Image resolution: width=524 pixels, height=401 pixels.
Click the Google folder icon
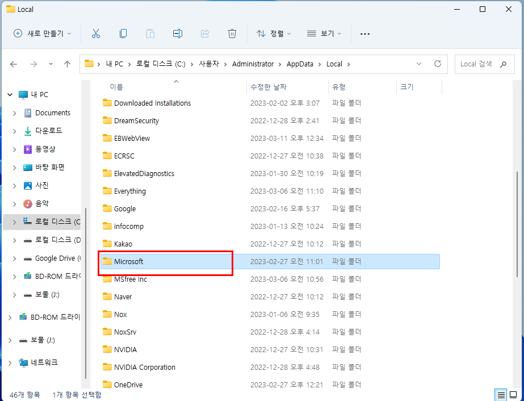pyautogui.click(x=107, y=208)
